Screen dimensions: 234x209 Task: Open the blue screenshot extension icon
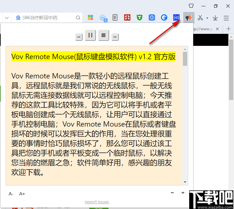(176, 18)
